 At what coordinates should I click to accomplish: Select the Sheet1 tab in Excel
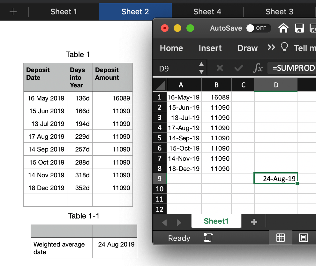(x=216, y=221)
